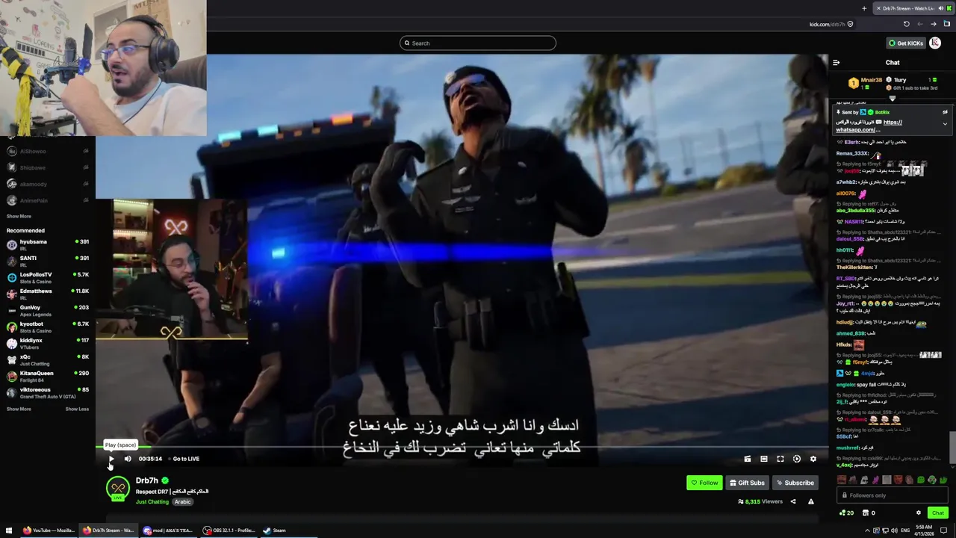
Task: Expand the pinned message with the chevron
Action: (945, 124)
